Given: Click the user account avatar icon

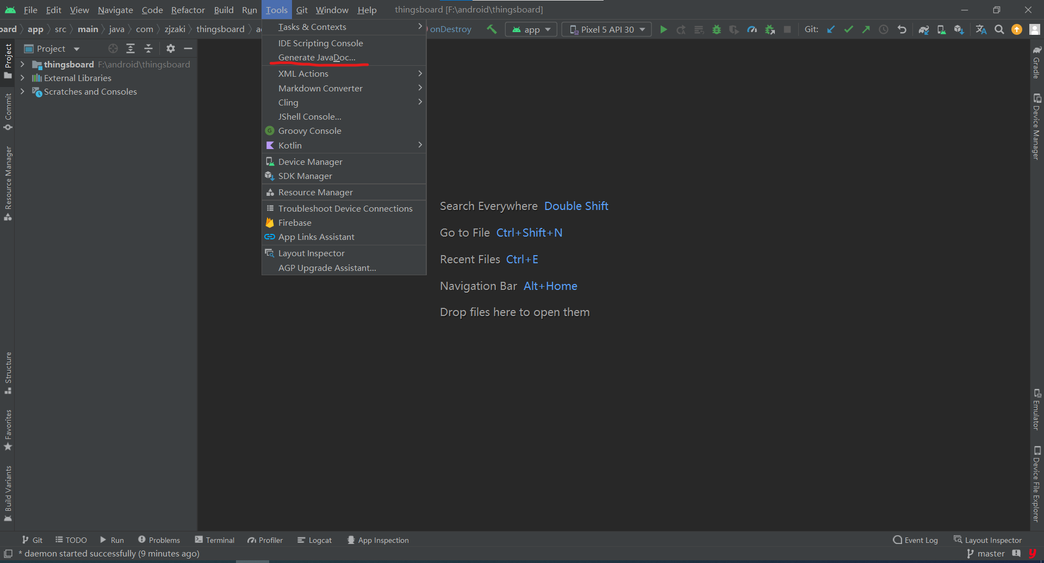Looking at the screenshot, I should 1034,29.
